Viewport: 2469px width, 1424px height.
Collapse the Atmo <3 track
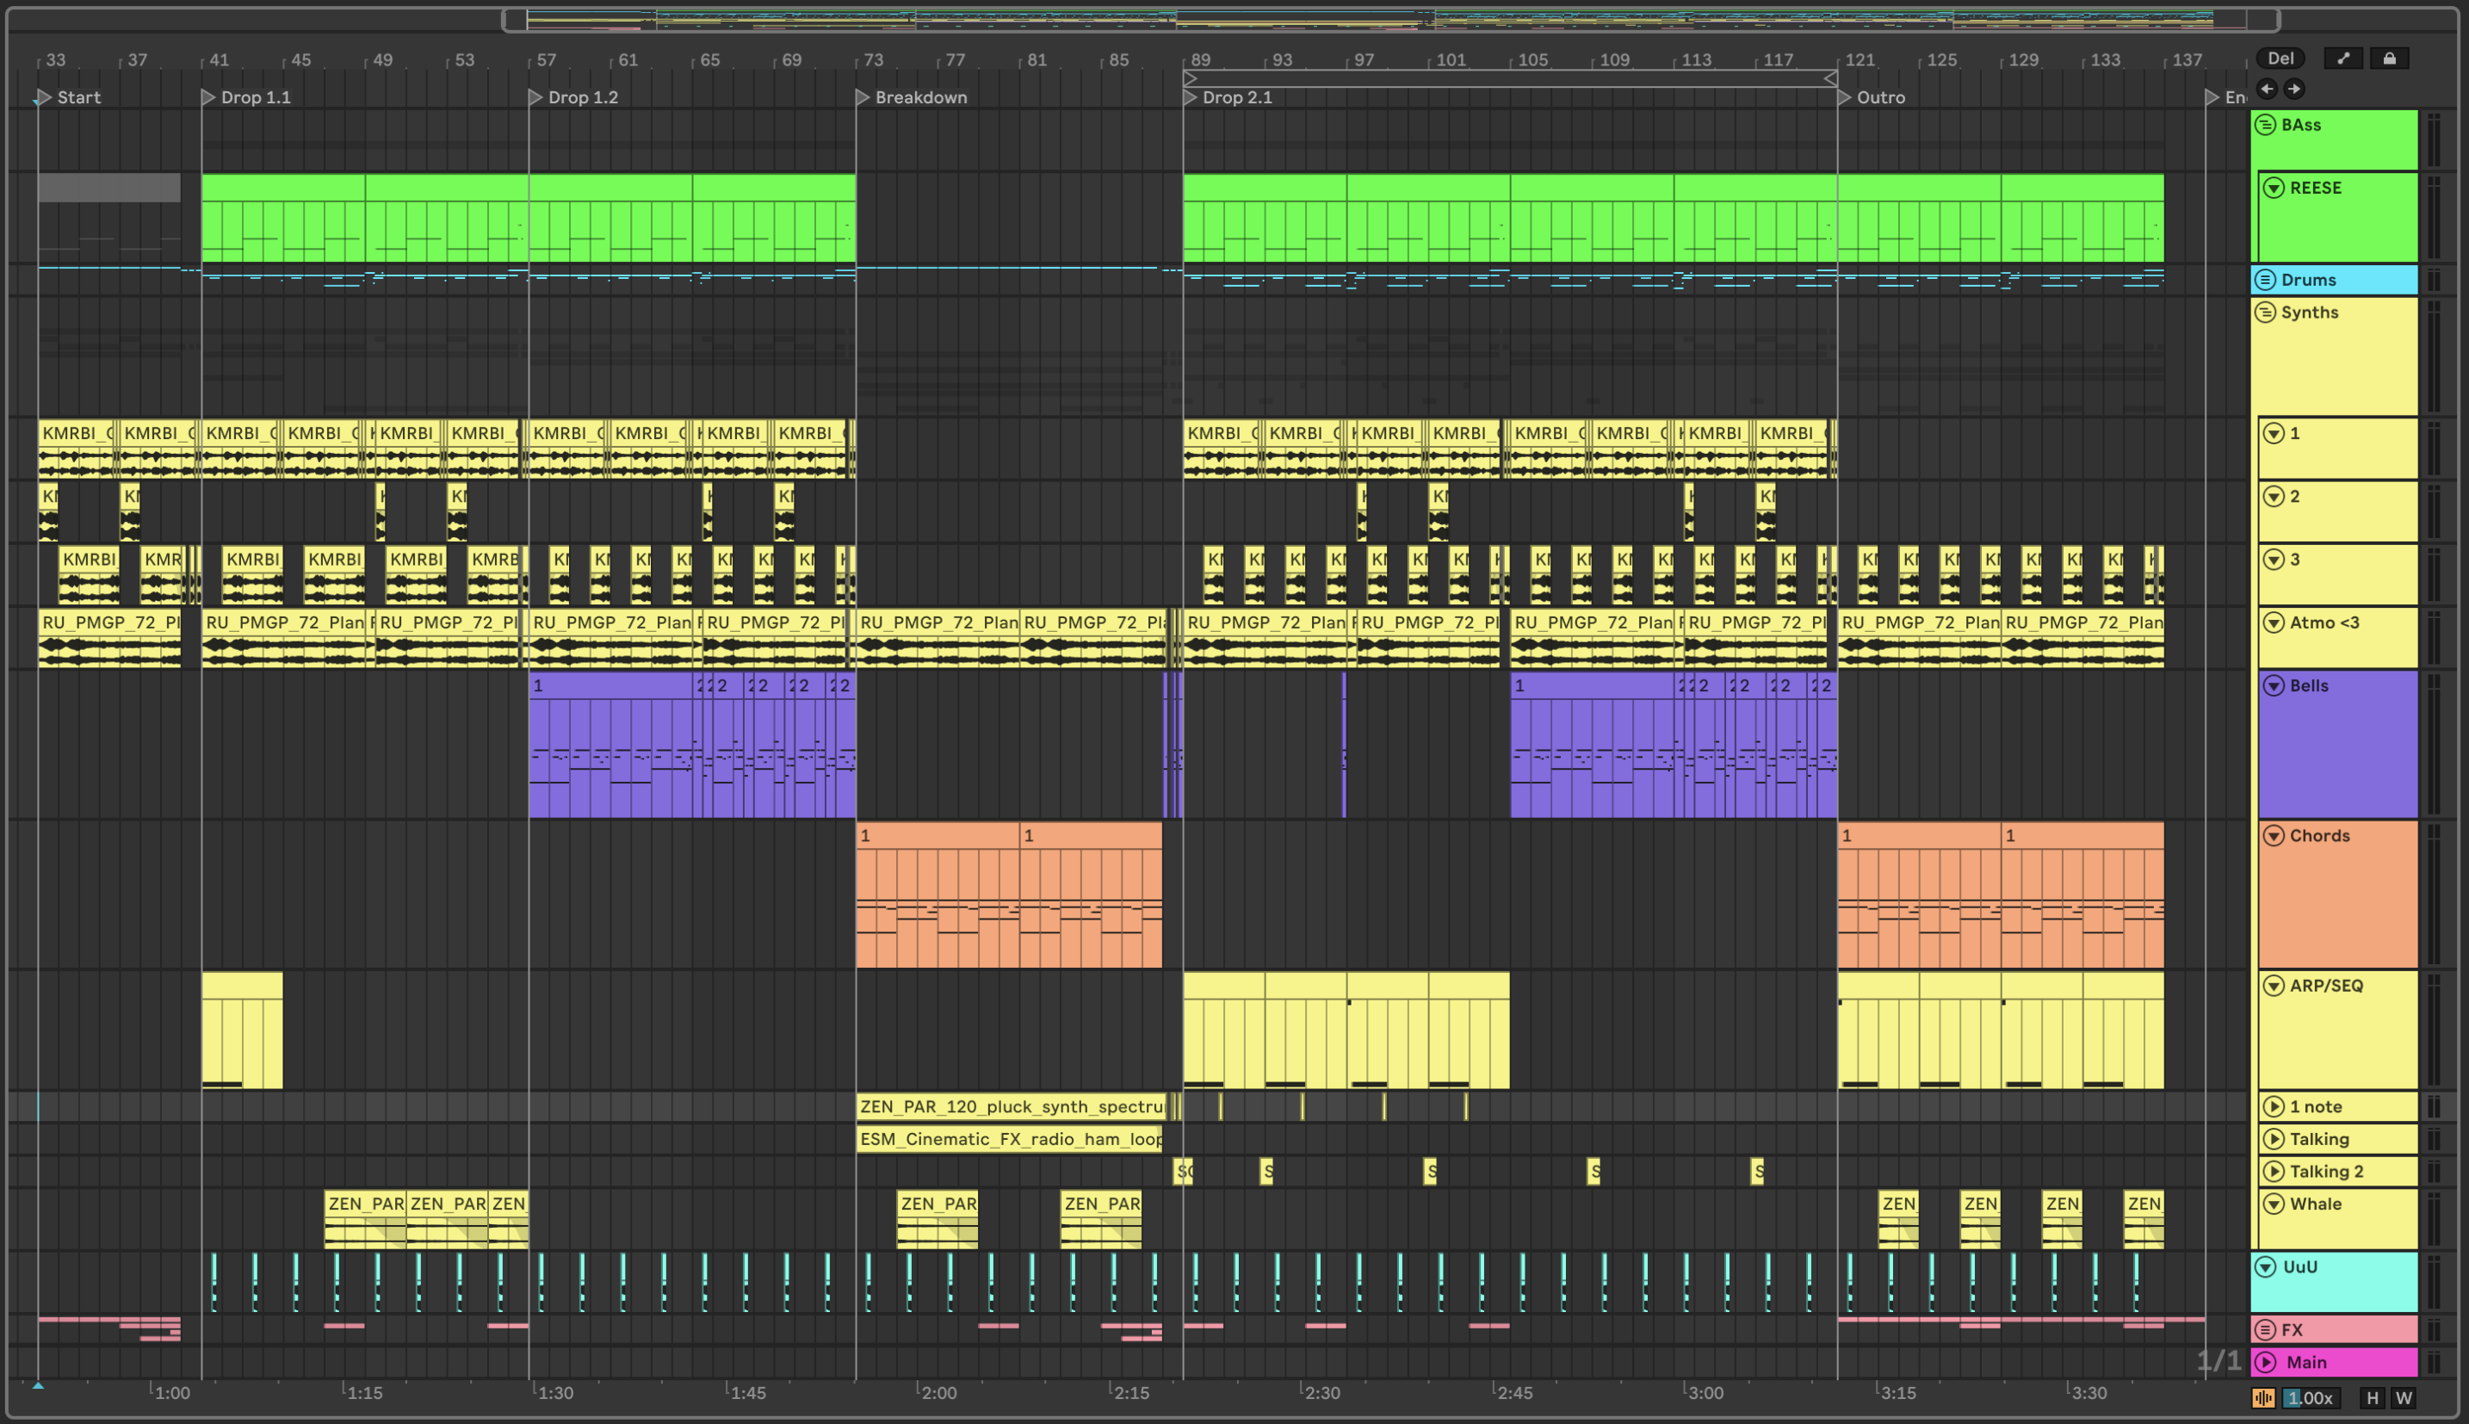tap(2274, 622)
